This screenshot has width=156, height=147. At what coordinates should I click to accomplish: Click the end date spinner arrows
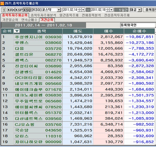(108, 10)
